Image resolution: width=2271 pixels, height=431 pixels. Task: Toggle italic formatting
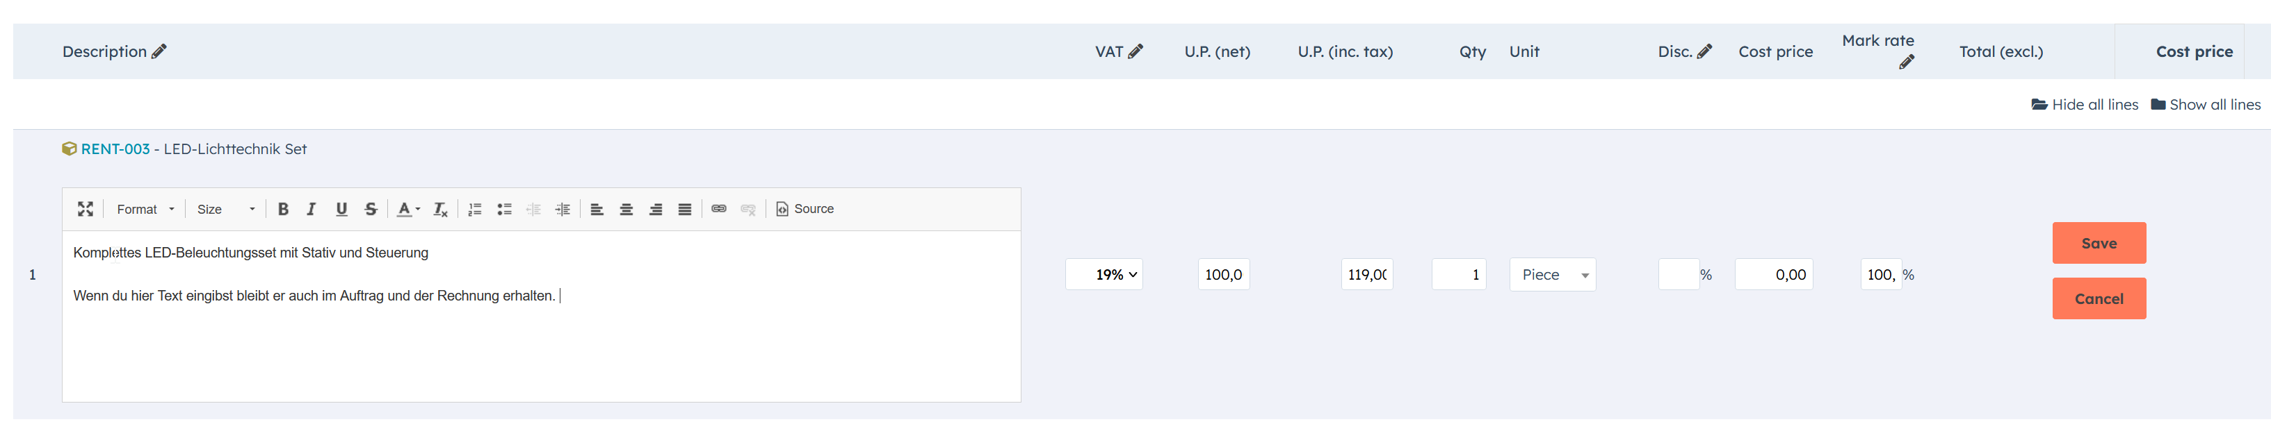click(x=312, y=208)
